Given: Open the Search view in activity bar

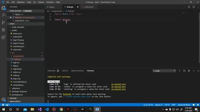Looking at the screenshot, I should (x=3, y=15).
